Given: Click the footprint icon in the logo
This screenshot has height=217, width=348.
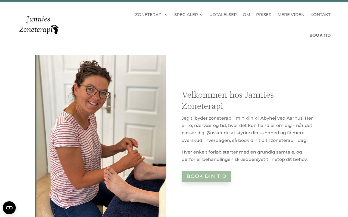Looking at the screenshot, I should pyautogui.click(x=55, y=29).
